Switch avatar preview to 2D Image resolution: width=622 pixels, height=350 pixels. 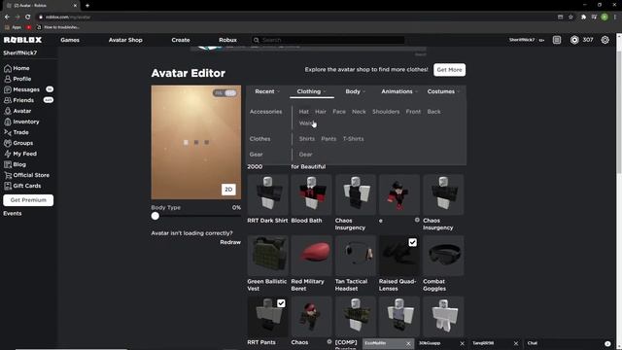pos(228,190)
